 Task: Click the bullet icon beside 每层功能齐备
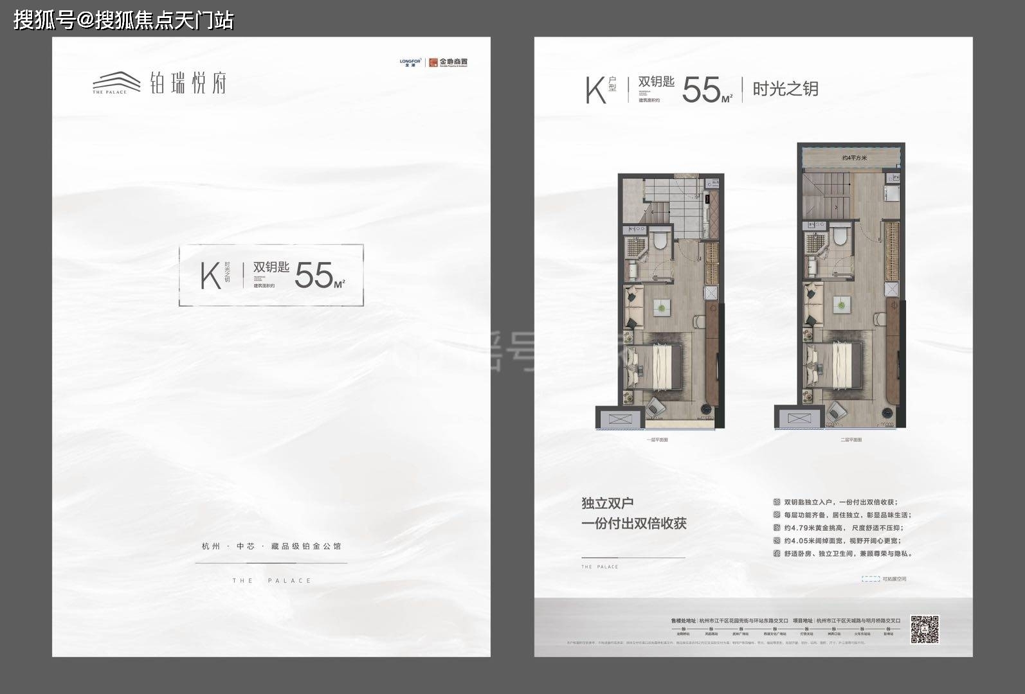pyautogui.click(x=777, y=515)
